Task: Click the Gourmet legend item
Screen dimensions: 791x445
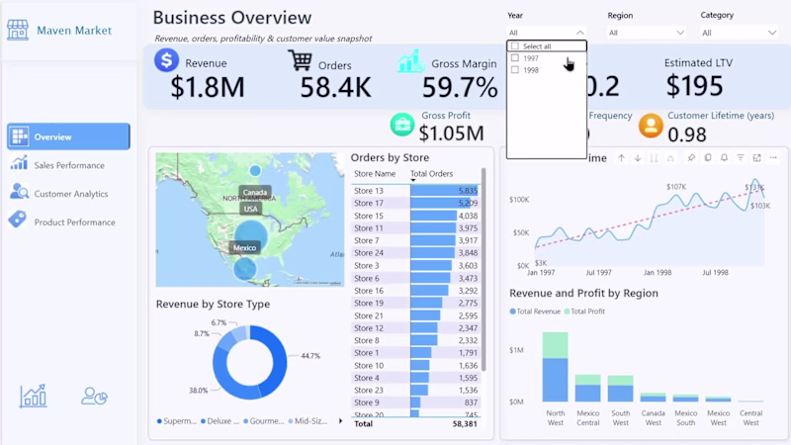Action: (264, 421)
